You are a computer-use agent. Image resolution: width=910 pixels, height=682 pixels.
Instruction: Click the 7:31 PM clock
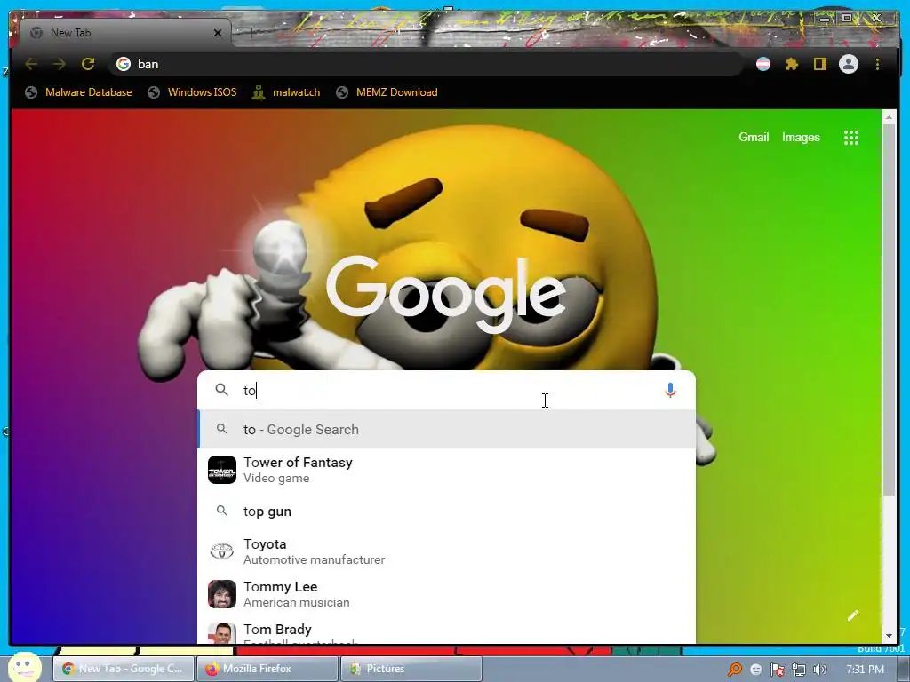[x=865, y=670]
